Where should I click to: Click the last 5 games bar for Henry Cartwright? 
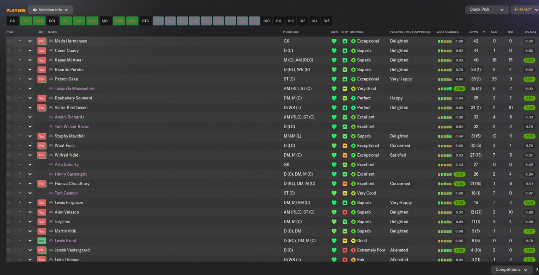444,174
